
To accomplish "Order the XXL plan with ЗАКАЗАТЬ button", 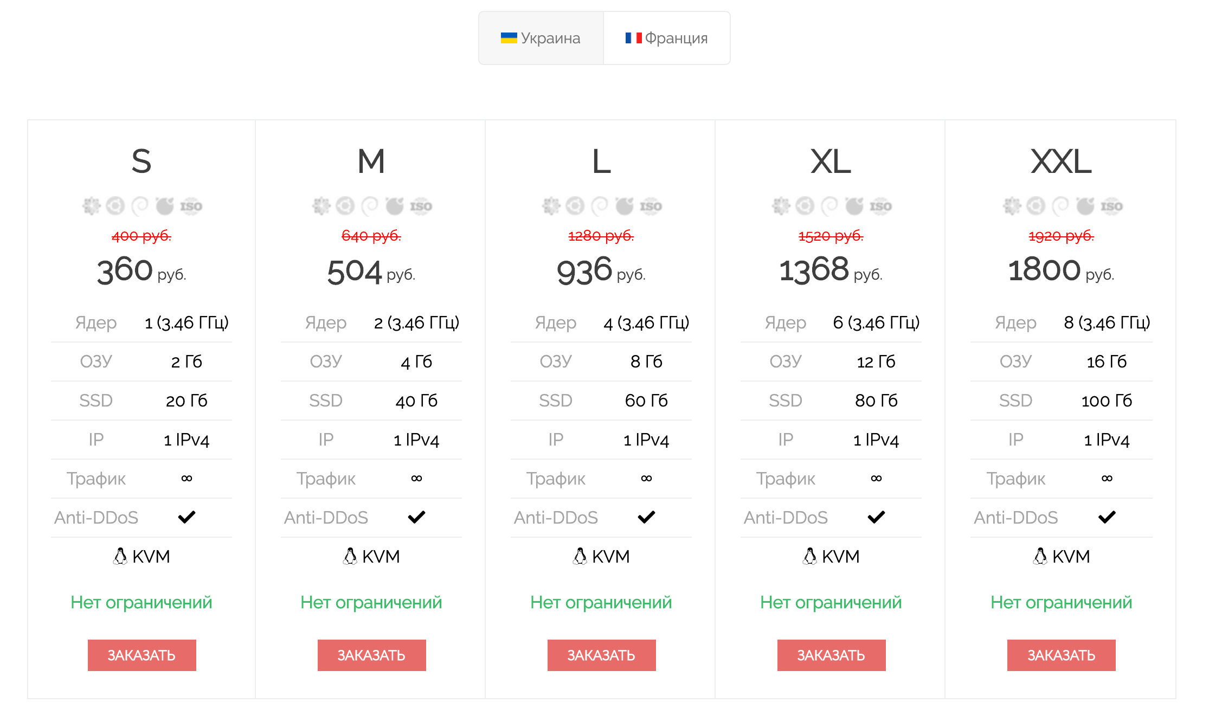I will [x=1062, y=655].
